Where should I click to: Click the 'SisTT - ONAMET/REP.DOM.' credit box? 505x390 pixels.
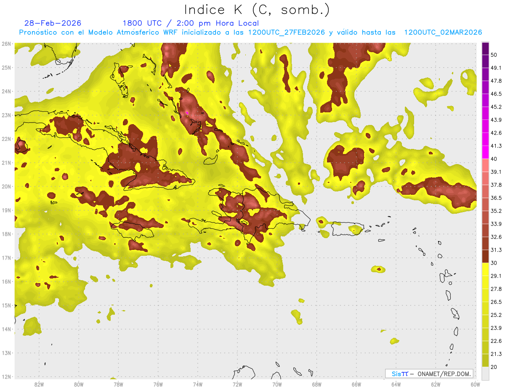429,374
